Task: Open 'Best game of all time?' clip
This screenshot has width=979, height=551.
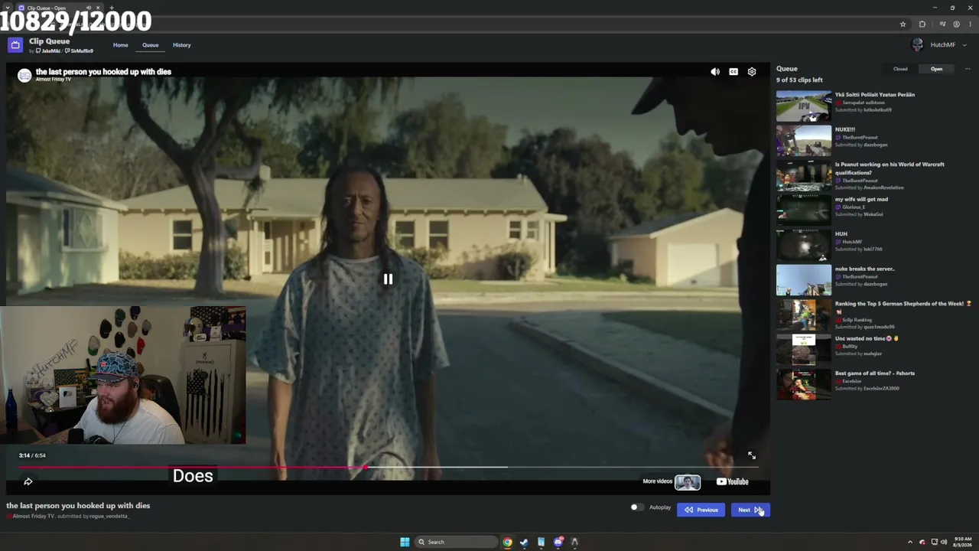Action: (x=875, y=373)
